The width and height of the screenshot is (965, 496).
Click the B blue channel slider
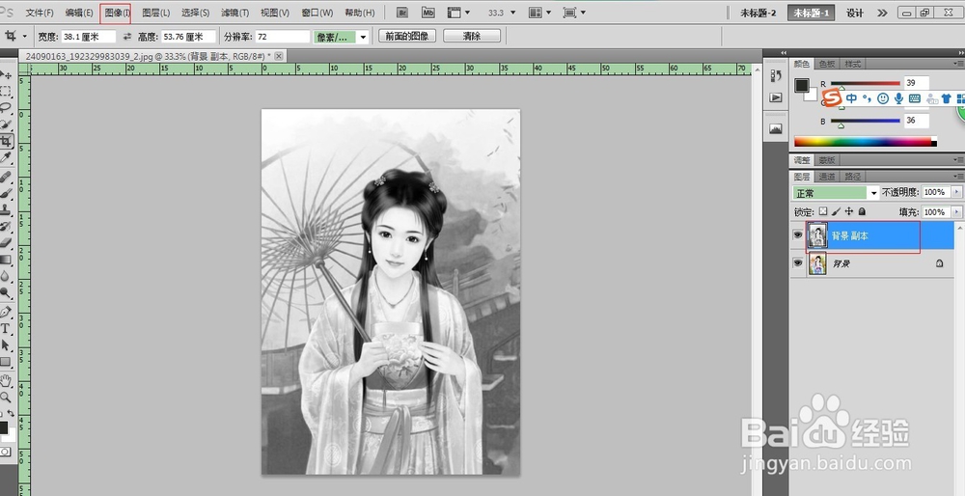point(866,122)
